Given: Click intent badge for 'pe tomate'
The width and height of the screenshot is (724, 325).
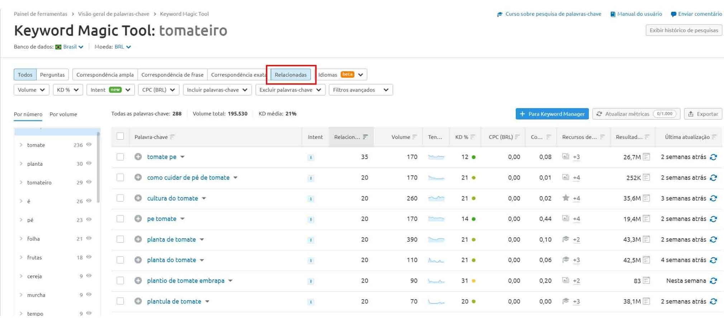Looking at the screenshot, I should click(311, 219).
